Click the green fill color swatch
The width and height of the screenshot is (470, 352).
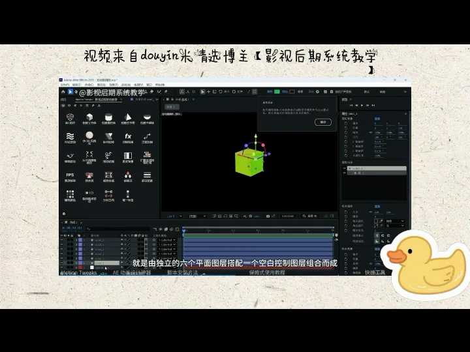click(x=277, y=92)
